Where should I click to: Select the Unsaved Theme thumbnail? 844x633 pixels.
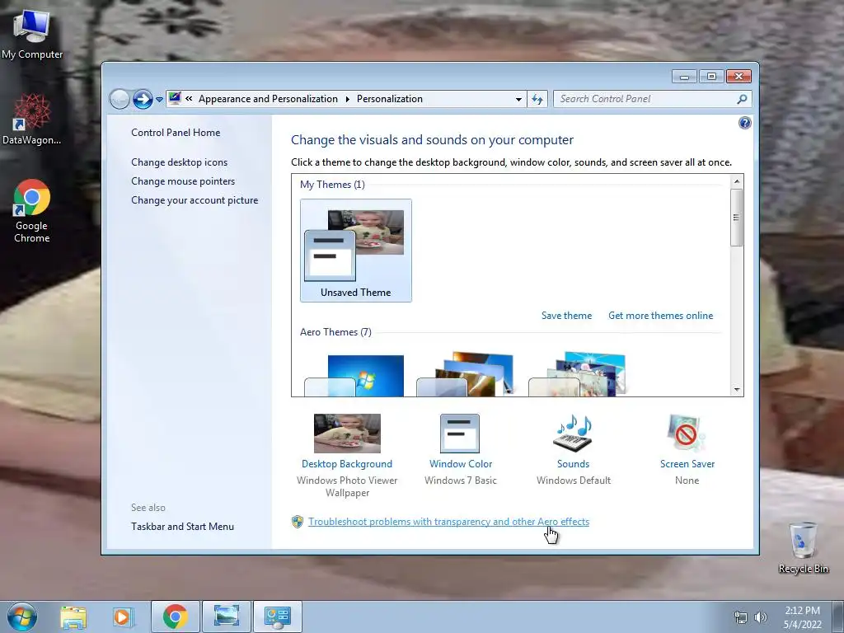click(x=356, y=251)
